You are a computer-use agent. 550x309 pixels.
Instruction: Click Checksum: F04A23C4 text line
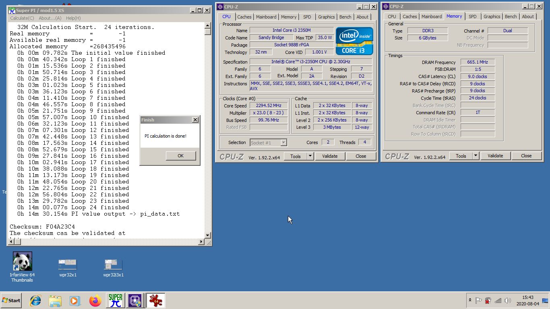pos(42,227)
